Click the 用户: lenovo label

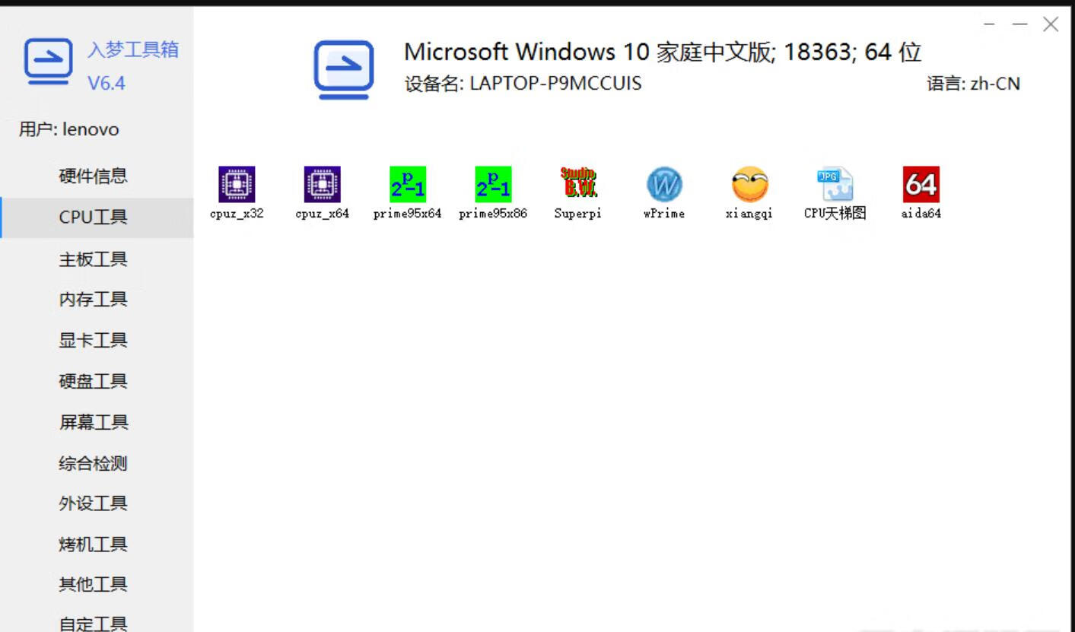point(69,129)
